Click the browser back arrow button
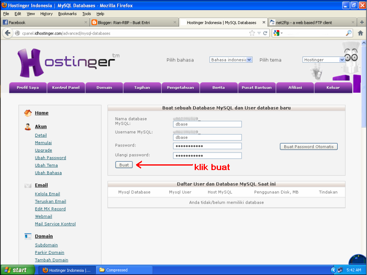367x275 pixels. click(x=7, y=33)
